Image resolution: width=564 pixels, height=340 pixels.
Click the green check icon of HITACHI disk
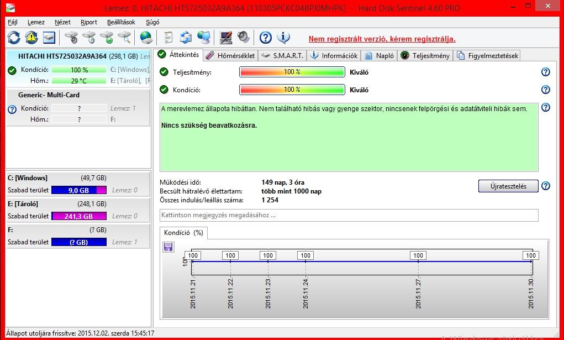point(12,70)
